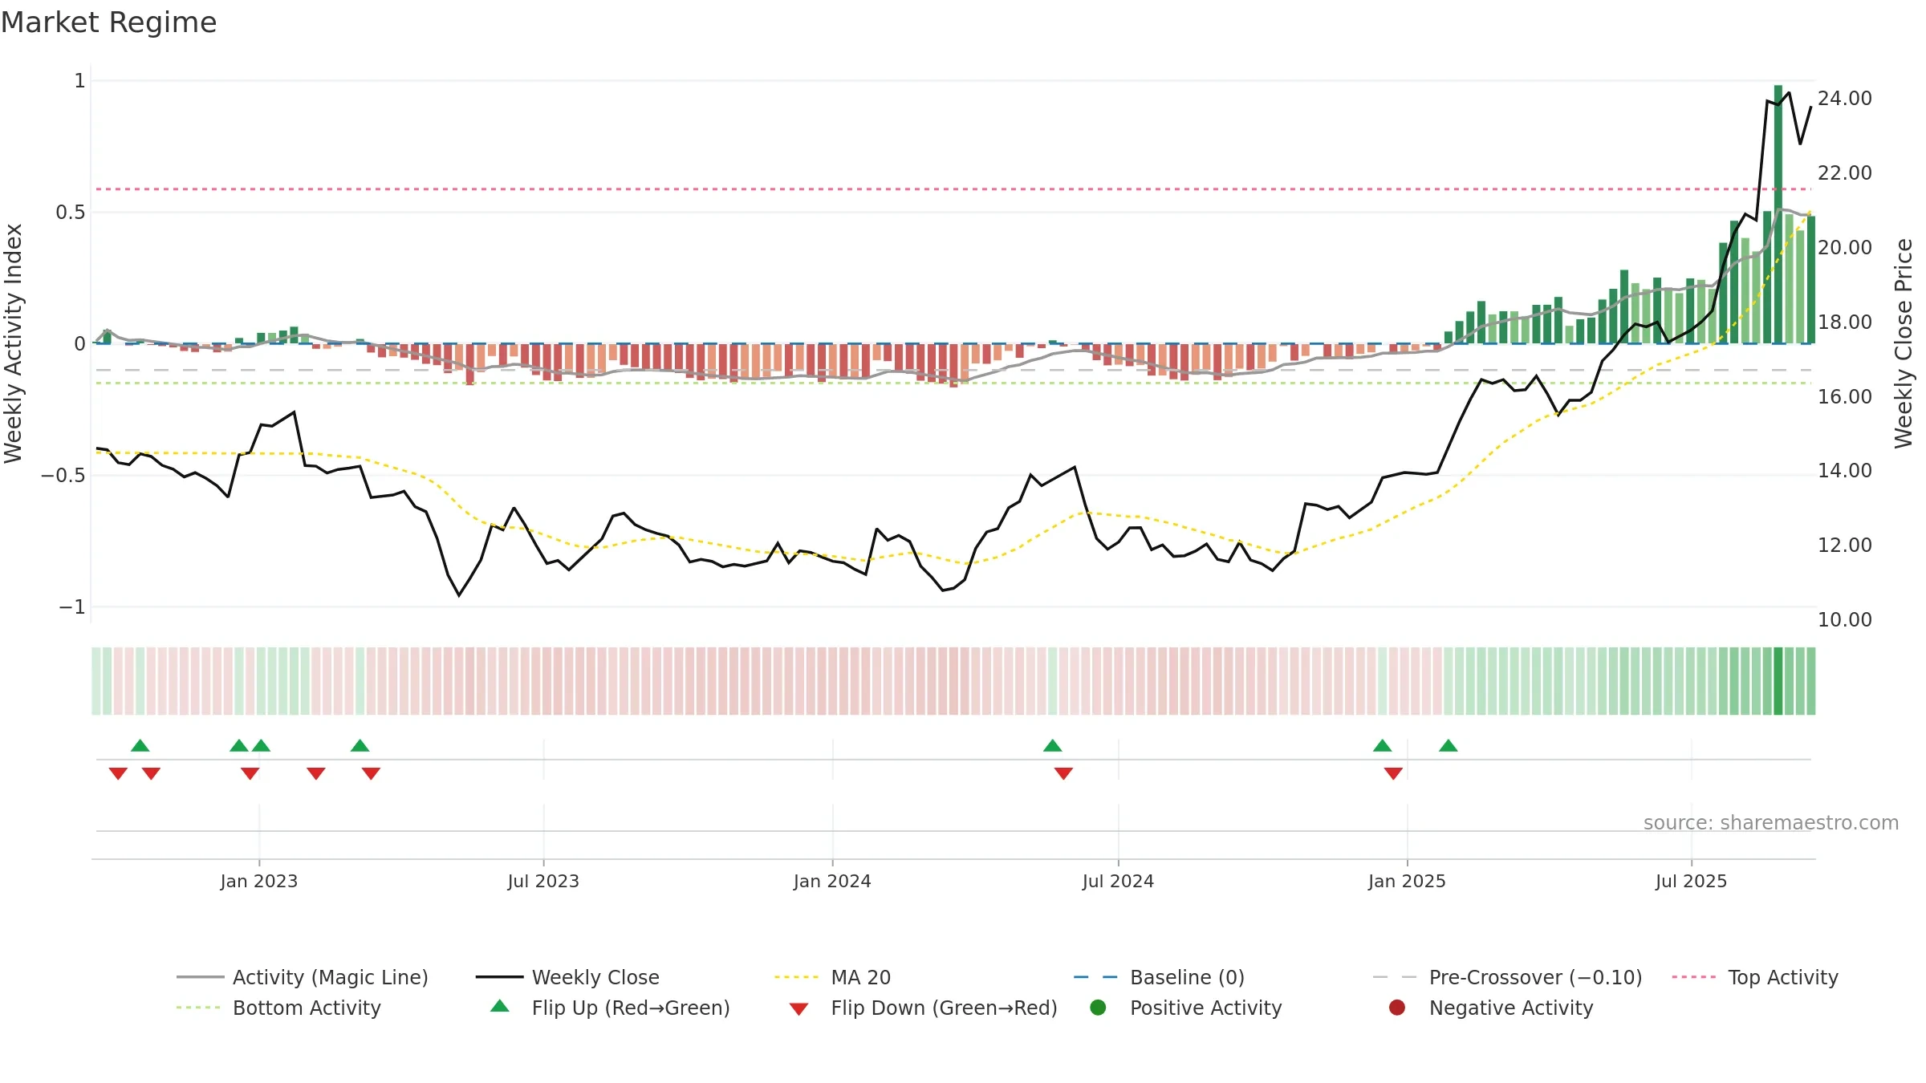Image resolution: width=1926 pixels, height=1083 pixels.
Task: Click the 18.00 price axis tick
Action: pos(1844,322)
